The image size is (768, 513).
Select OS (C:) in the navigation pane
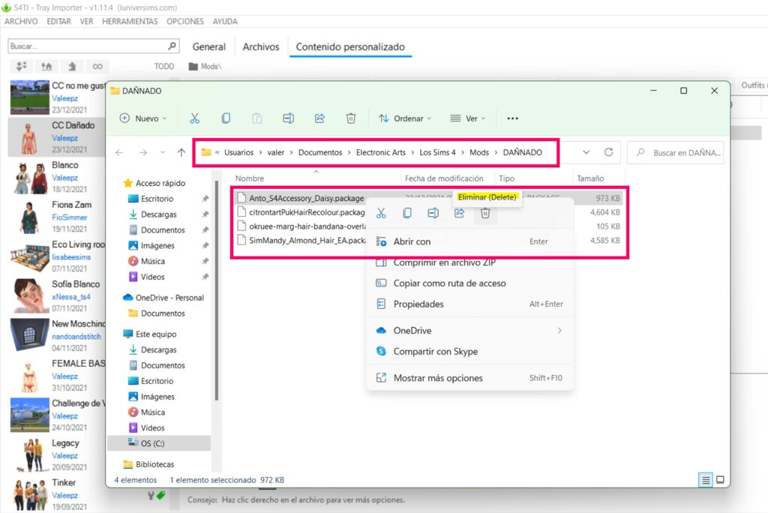tap(159, 443)
